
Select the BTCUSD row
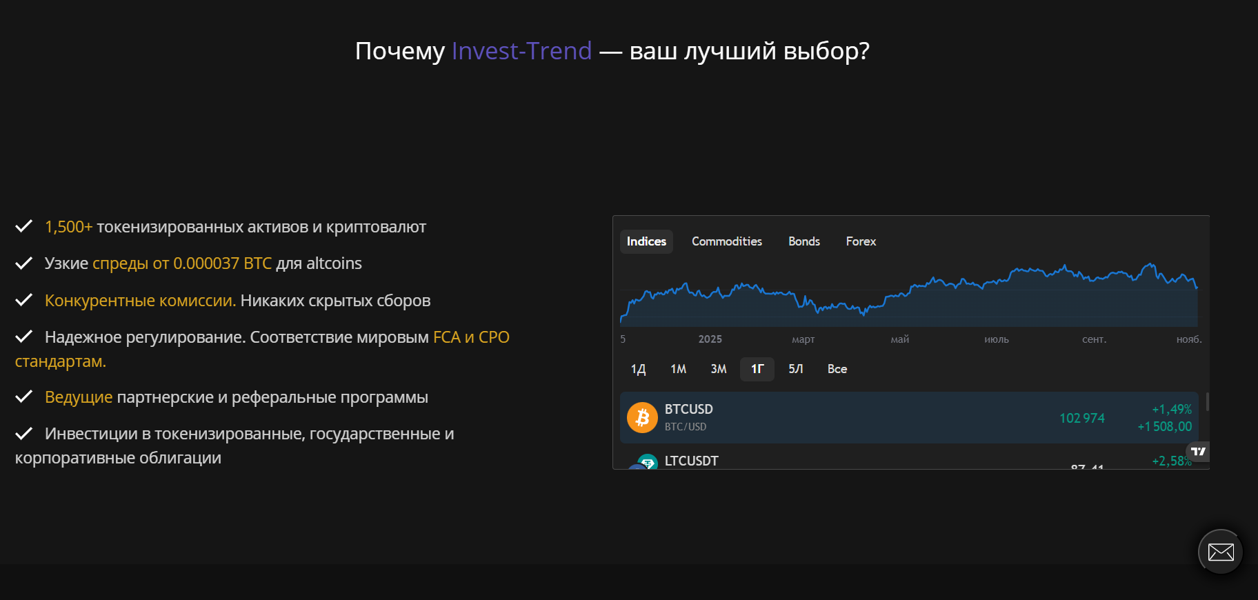coord(910,418)
